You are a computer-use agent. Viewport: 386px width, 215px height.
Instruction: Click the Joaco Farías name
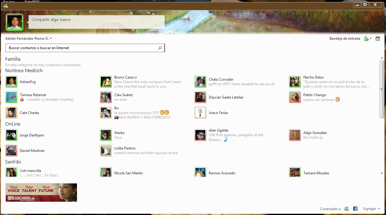click(x=218, y=113)
